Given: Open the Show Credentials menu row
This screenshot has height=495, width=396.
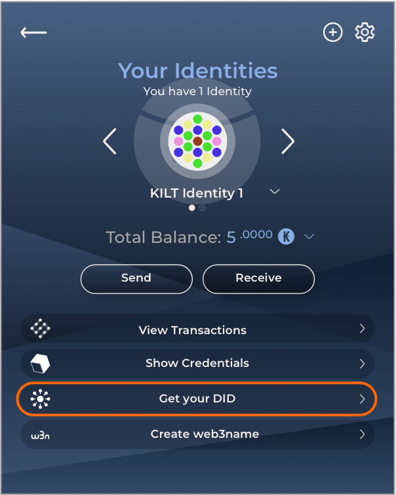Looking at the screenshot, I should (198, 364).
